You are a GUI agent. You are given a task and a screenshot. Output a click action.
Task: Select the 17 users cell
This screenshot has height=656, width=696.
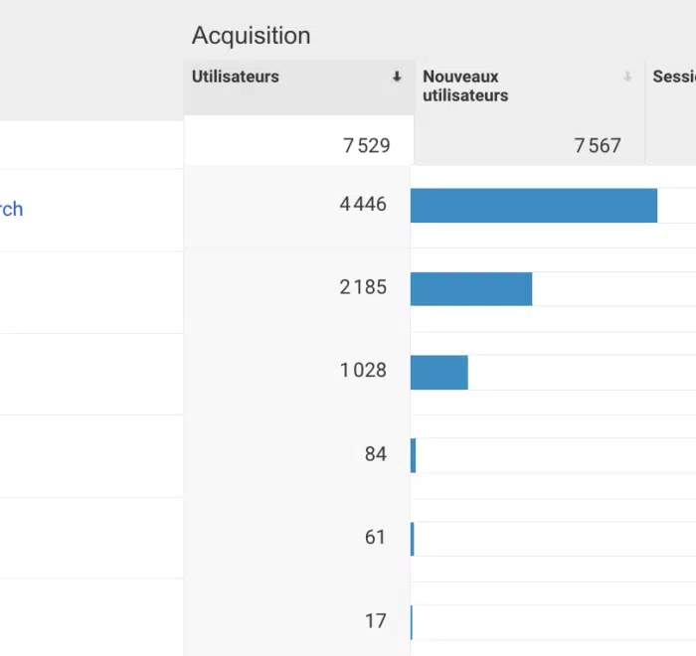[x=375, y=620]
